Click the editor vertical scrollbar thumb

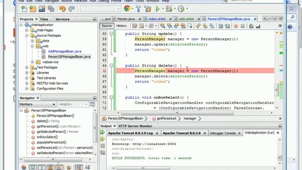pos(277,90)
